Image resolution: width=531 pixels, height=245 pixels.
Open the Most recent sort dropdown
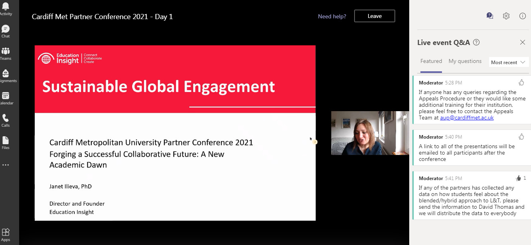[509, 63]
